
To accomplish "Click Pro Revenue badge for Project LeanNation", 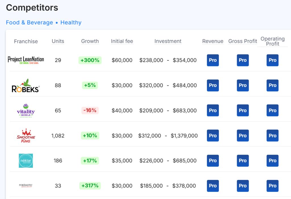I will coord(213,60).
